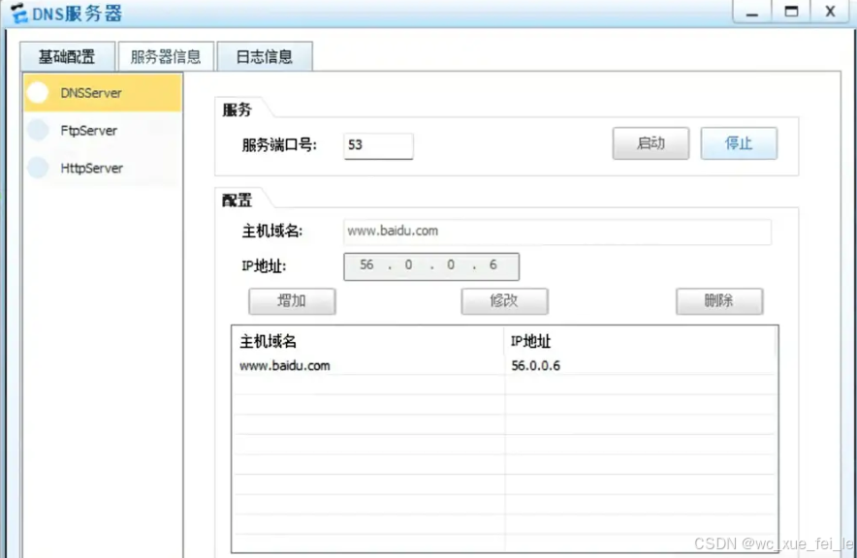Click the 主机域名 input field

tap(556, 232)
